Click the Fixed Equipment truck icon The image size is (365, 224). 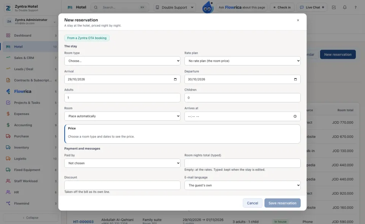pos(8,170)
